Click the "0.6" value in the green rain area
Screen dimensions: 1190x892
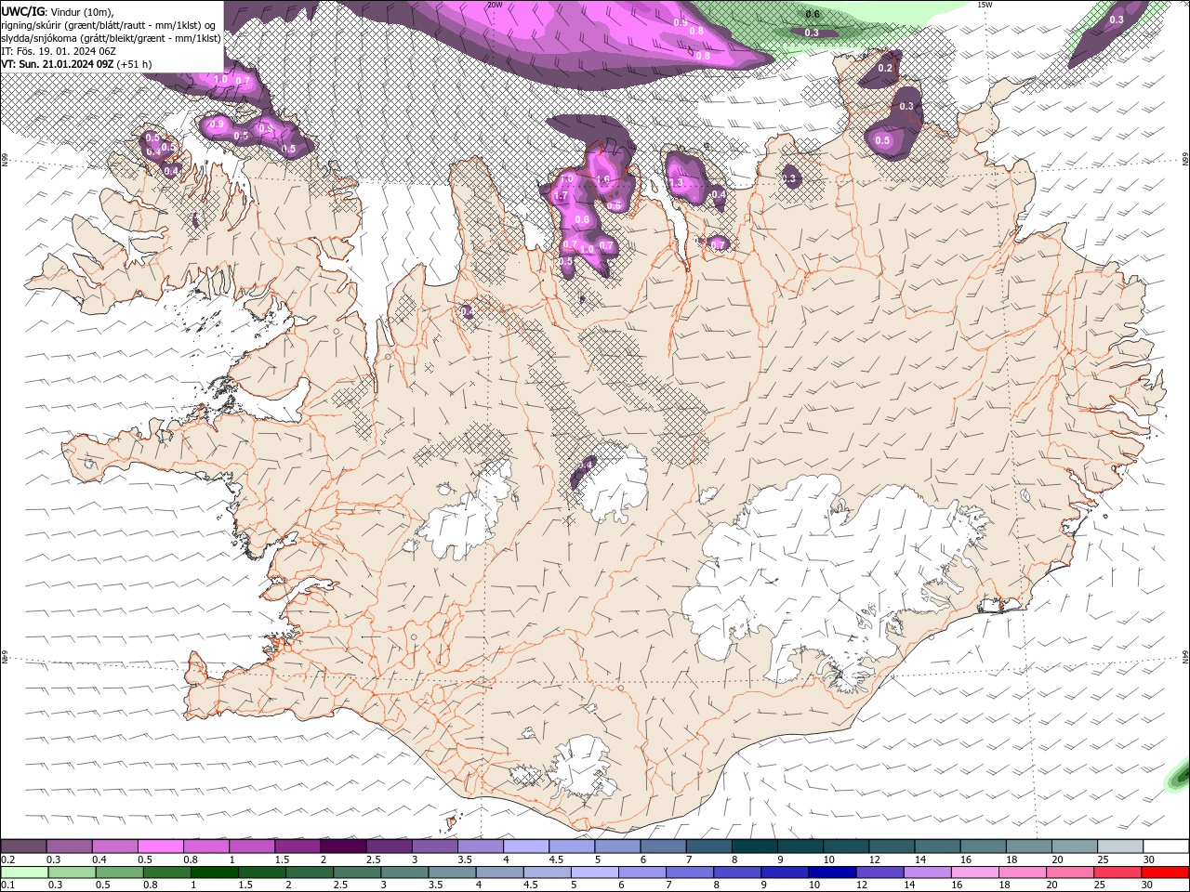[813, 14]
